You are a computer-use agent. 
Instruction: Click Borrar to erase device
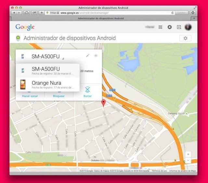[87, 92]
